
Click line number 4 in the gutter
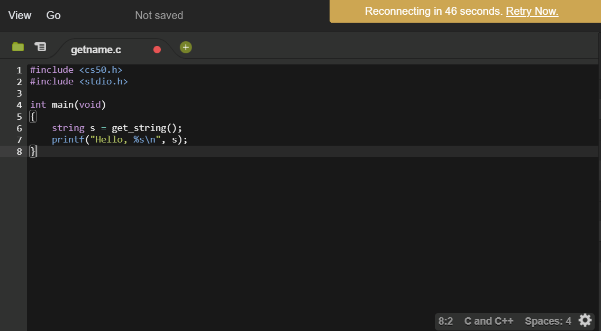19,105
